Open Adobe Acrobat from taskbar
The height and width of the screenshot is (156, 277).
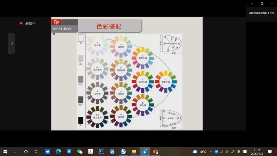91,152
